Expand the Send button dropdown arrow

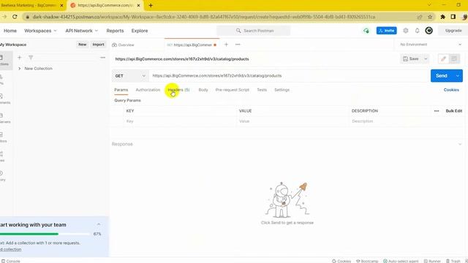458,76
